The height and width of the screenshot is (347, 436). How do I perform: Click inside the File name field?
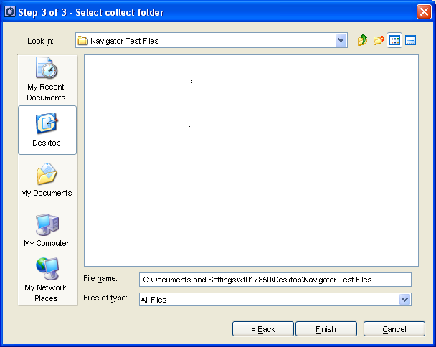(275, 280)
